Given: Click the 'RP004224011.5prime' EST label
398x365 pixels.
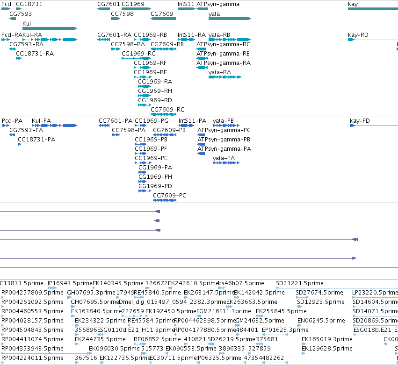Looking at the screenshot, I should [x=32, y=358].
